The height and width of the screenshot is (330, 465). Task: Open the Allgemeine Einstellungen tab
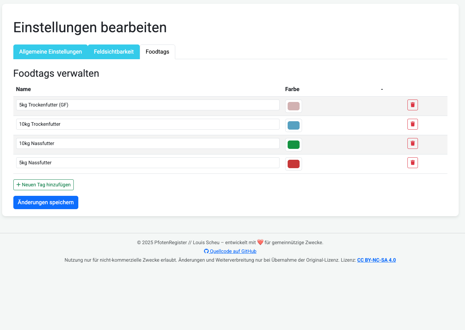(x=51, y=52)
